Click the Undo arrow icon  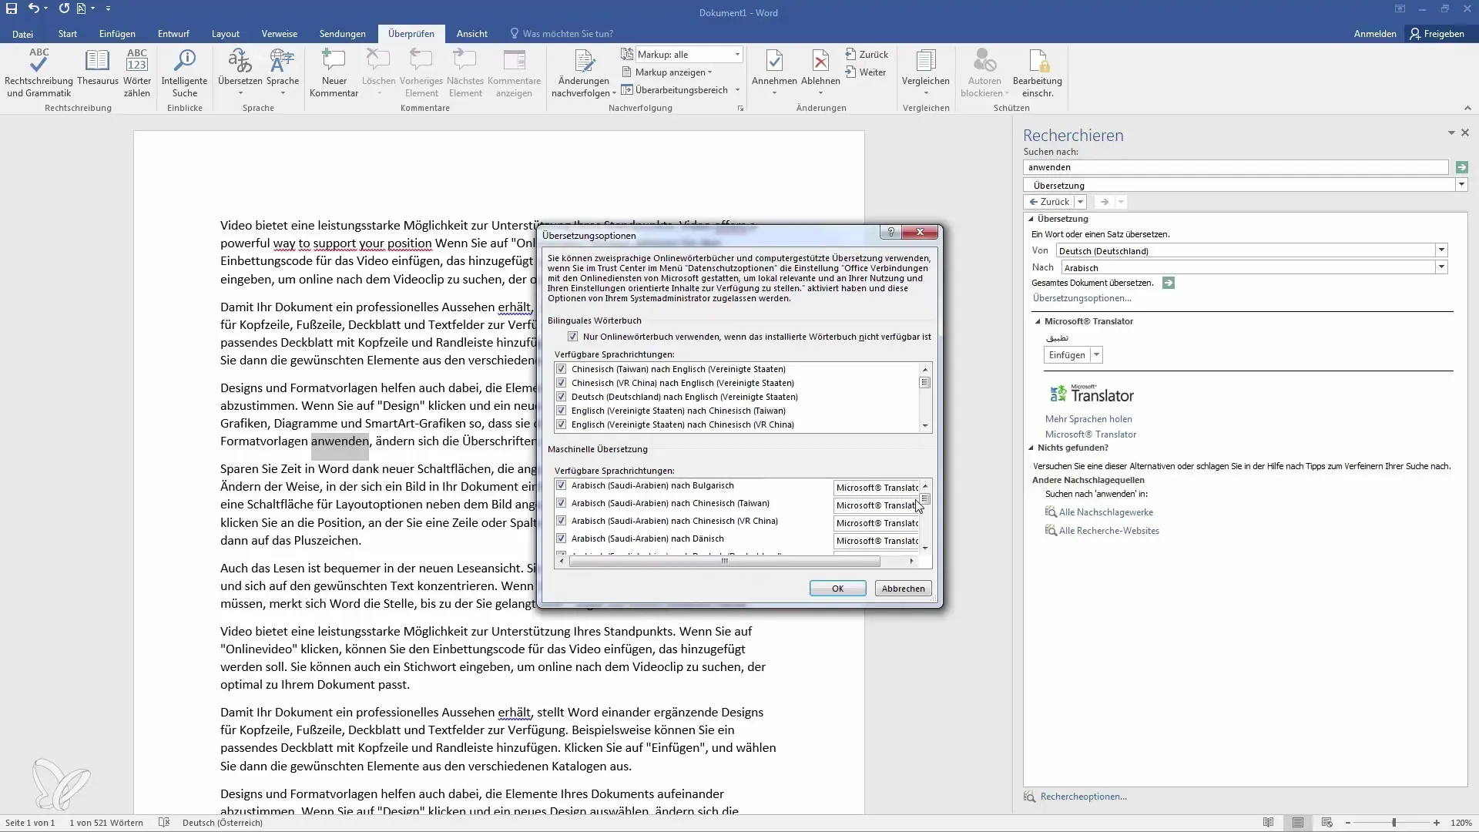pos(33,8)
